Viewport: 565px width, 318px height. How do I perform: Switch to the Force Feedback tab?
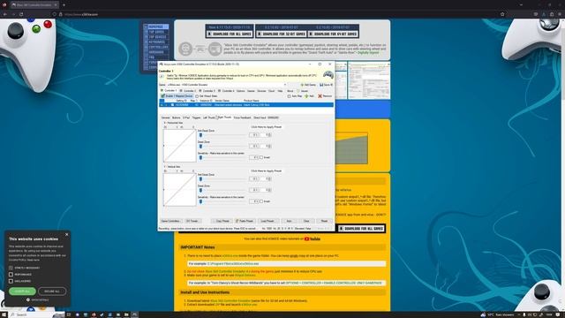tap(242, 117)
